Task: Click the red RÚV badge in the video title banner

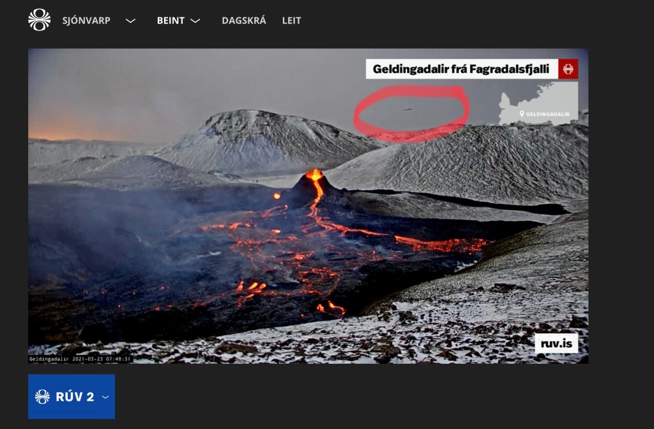Action: [568, 69]
